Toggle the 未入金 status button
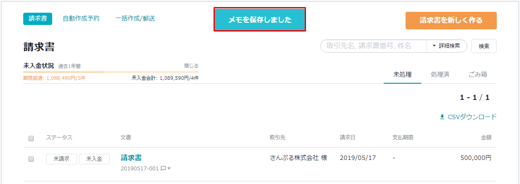Screen dimensions: 520x184 pyautogui.click(x=94, y=159)
